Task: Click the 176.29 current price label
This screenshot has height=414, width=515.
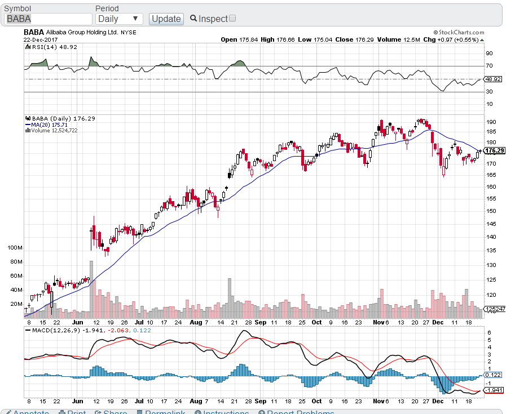Action: pos(494,151)
